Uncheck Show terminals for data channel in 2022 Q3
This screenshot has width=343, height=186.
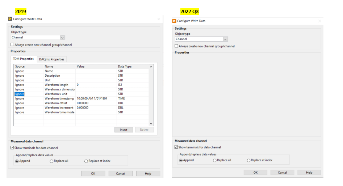coord(176,147)
